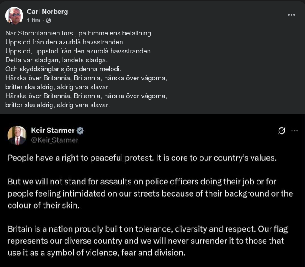Screen dimensions: 305x267
Task: Click Keir Starmer's profile avatar
Action: [17, 135]
